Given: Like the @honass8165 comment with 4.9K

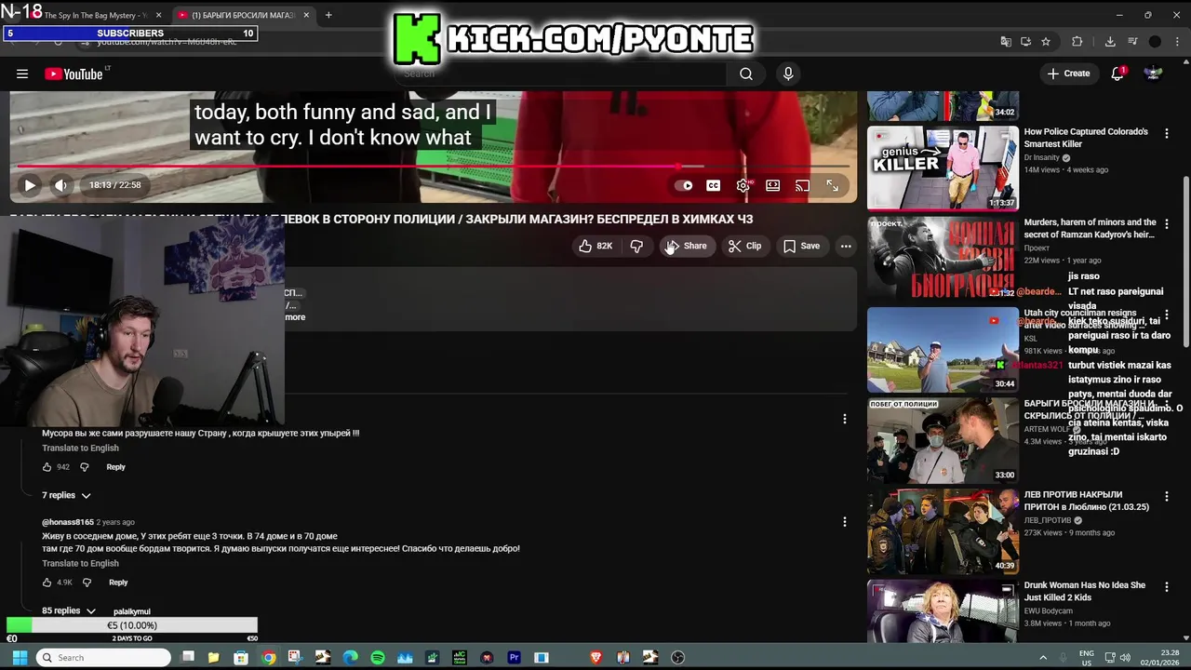Looking at the screenshot, I should tap(47, 583).
